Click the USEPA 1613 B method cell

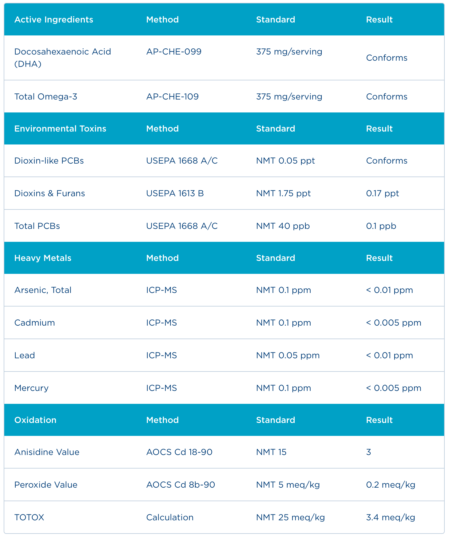point(175,193)
